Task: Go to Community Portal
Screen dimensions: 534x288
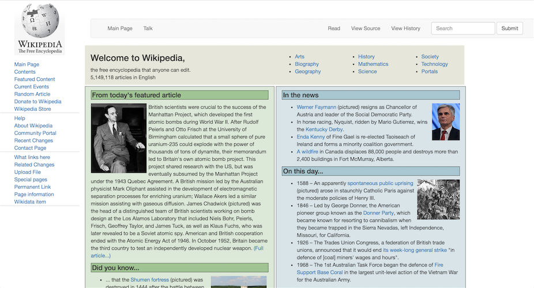Action: pos(35,133)
